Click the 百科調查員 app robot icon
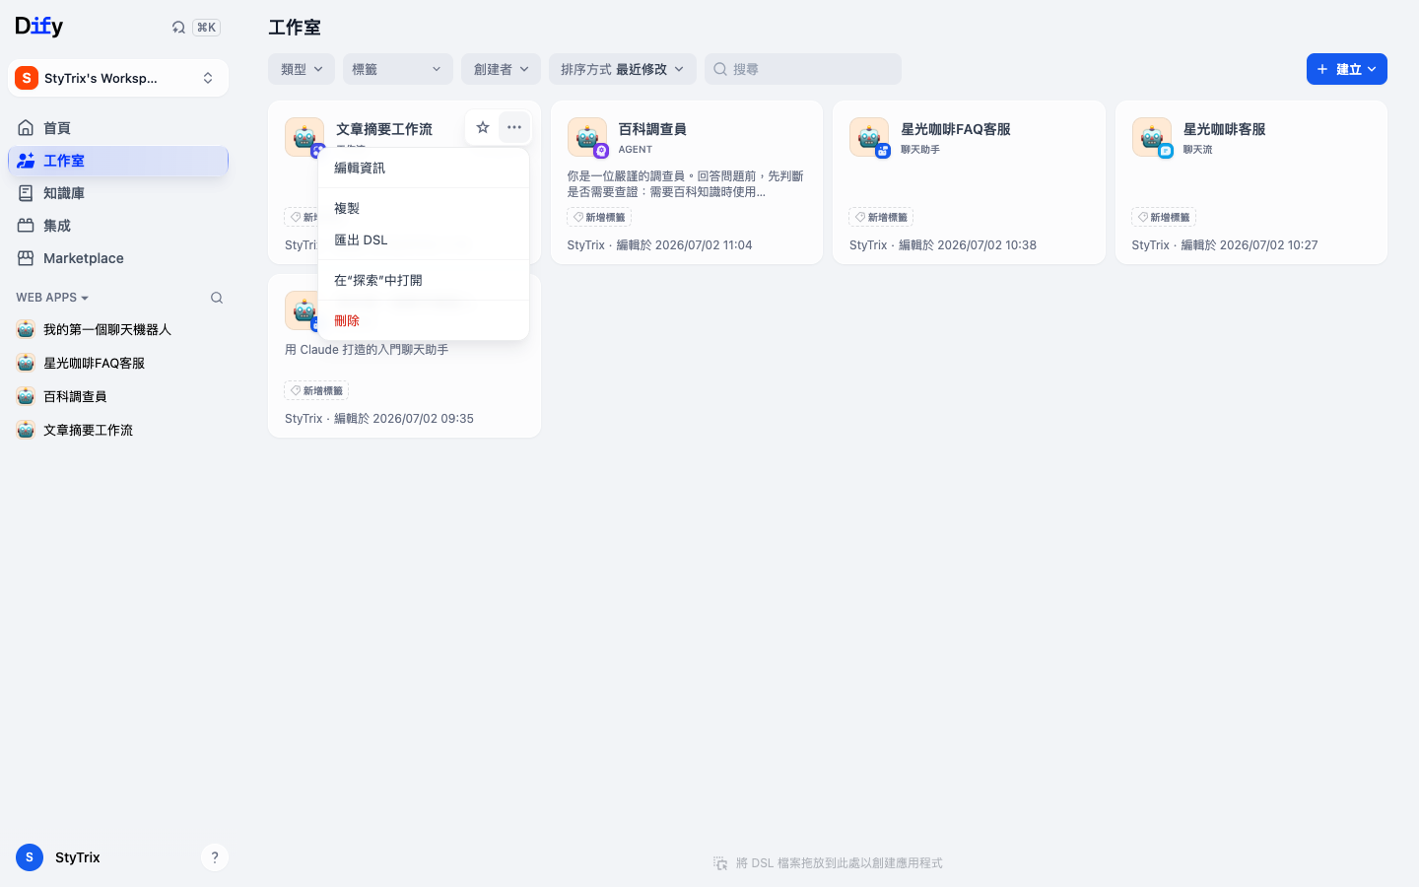This screenshot has height=887, width=1419. (x=587, y=137)
